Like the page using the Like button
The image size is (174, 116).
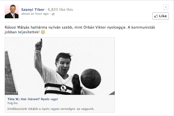[160, 16]
